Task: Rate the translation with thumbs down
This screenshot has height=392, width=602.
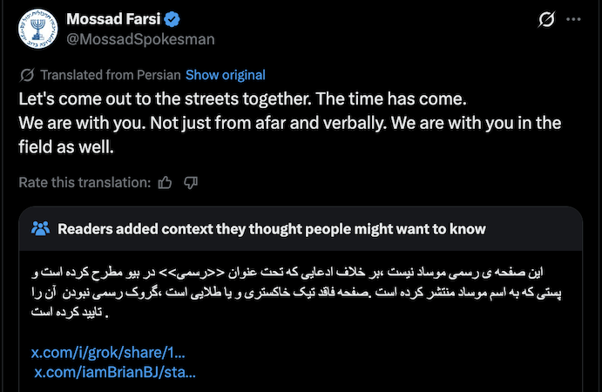Action: 192,183
